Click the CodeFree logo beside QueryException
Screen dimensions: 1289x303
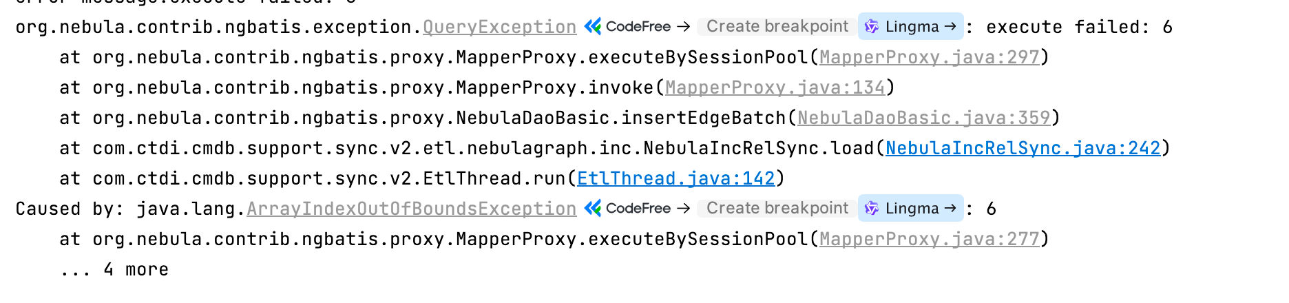tap(592, 27)
